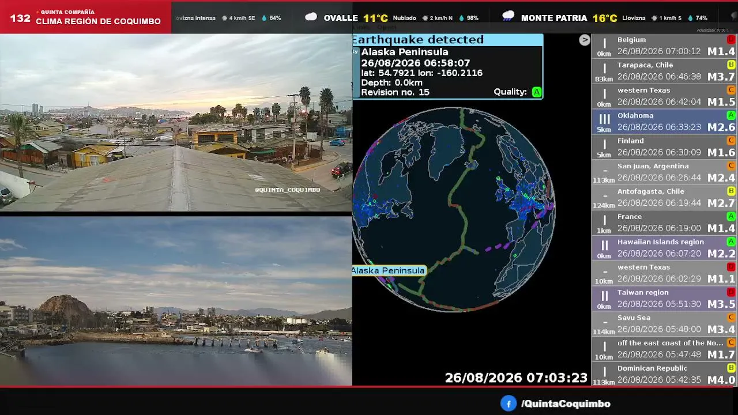Click the 11°C temperature reading
The image size is (738, 415).
[x=375, y=18]
